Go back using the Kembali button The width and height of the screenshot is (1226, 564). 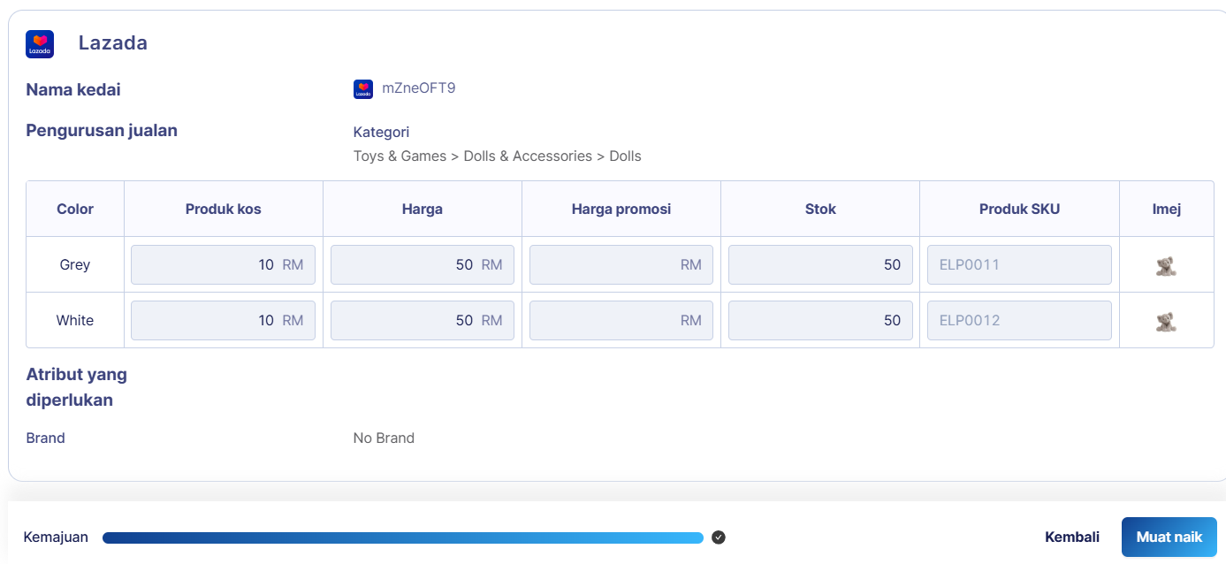(1071, 537)
